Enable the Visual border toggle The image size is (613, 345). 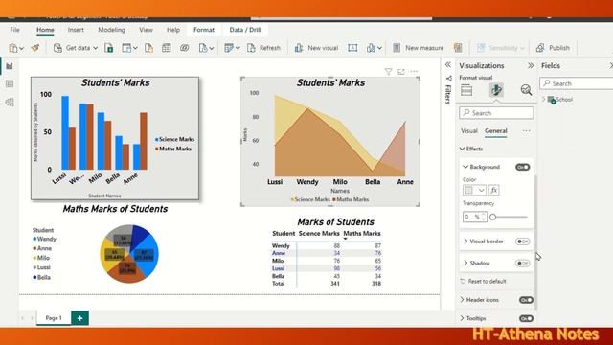tap(522, 241)
